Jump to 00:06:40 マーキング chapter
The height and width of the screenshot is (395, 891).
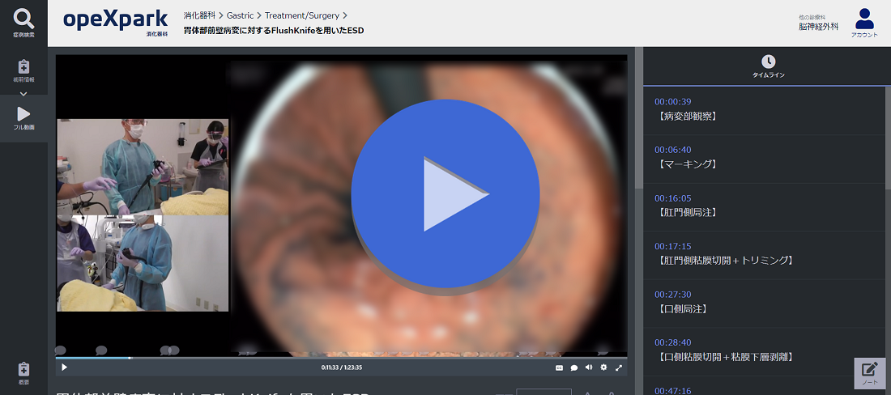click(763, 159)
